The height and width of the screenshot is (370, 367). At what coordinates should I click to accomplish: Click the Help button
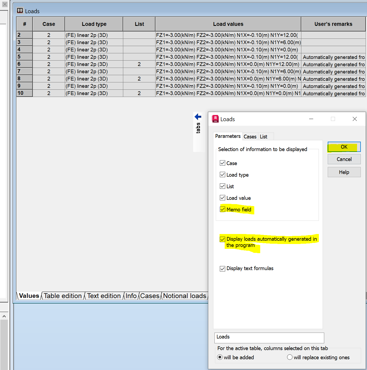coord(344,172)
